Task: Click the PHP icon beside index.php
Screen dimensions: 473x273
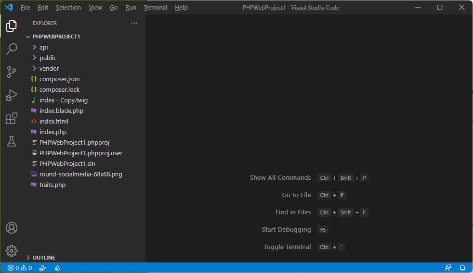Action: tap(34, 132)
